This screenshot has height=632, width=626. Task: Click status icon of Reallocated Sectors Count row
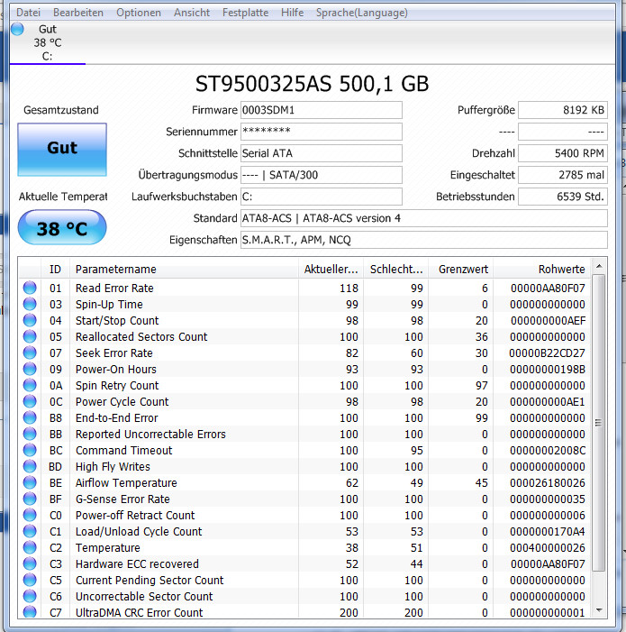tap(30, 336)
